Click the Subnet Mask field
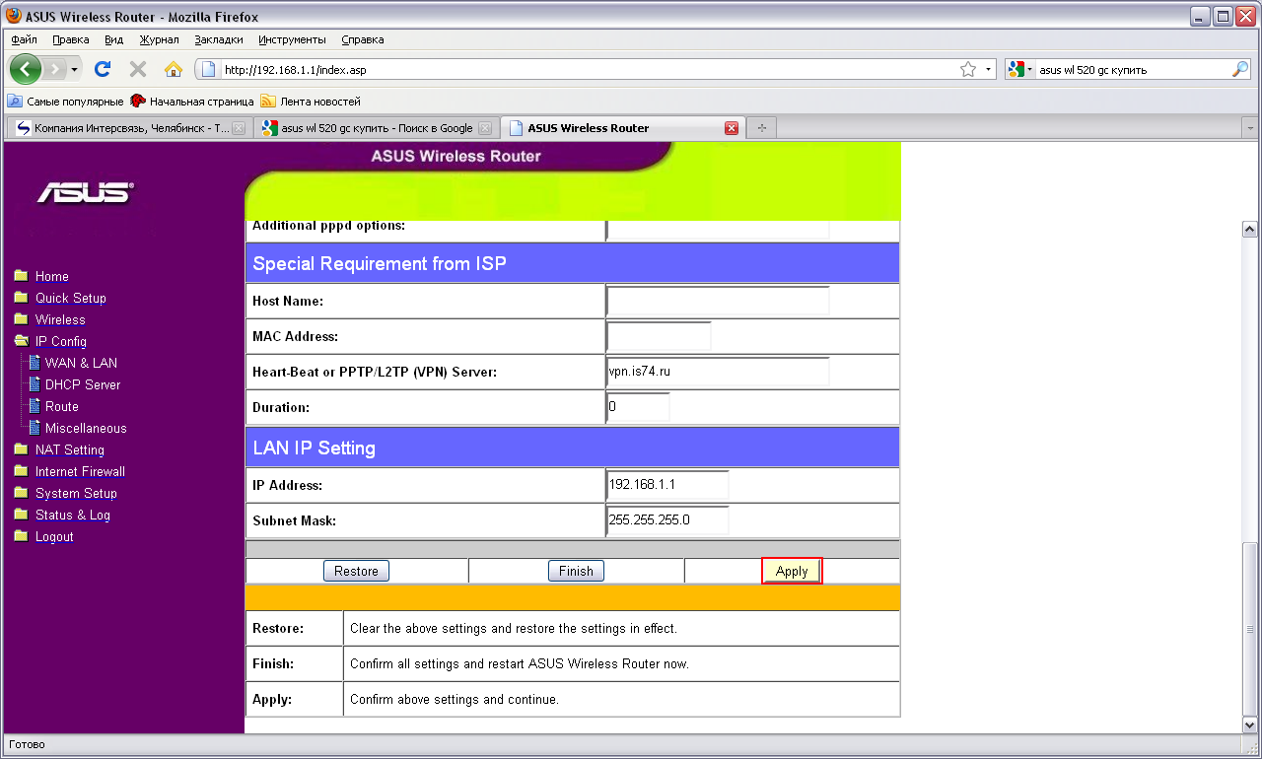 [667, 520]
